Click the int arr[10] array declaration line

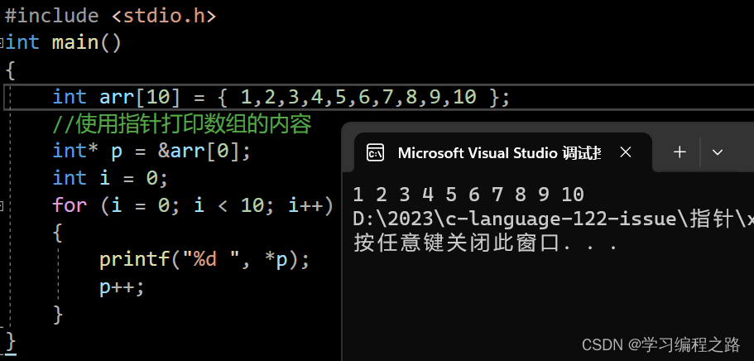click(x=281, y=97)
